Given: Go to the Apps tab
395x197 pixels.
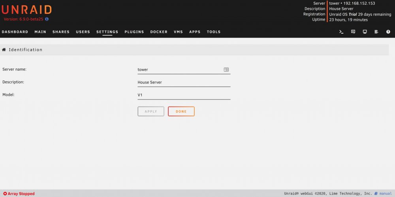Looking at the screenshot, I should point(195,32).
